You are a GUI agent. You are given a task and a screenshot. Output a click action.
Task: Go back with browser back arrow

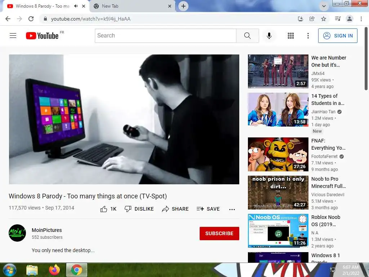8,19
